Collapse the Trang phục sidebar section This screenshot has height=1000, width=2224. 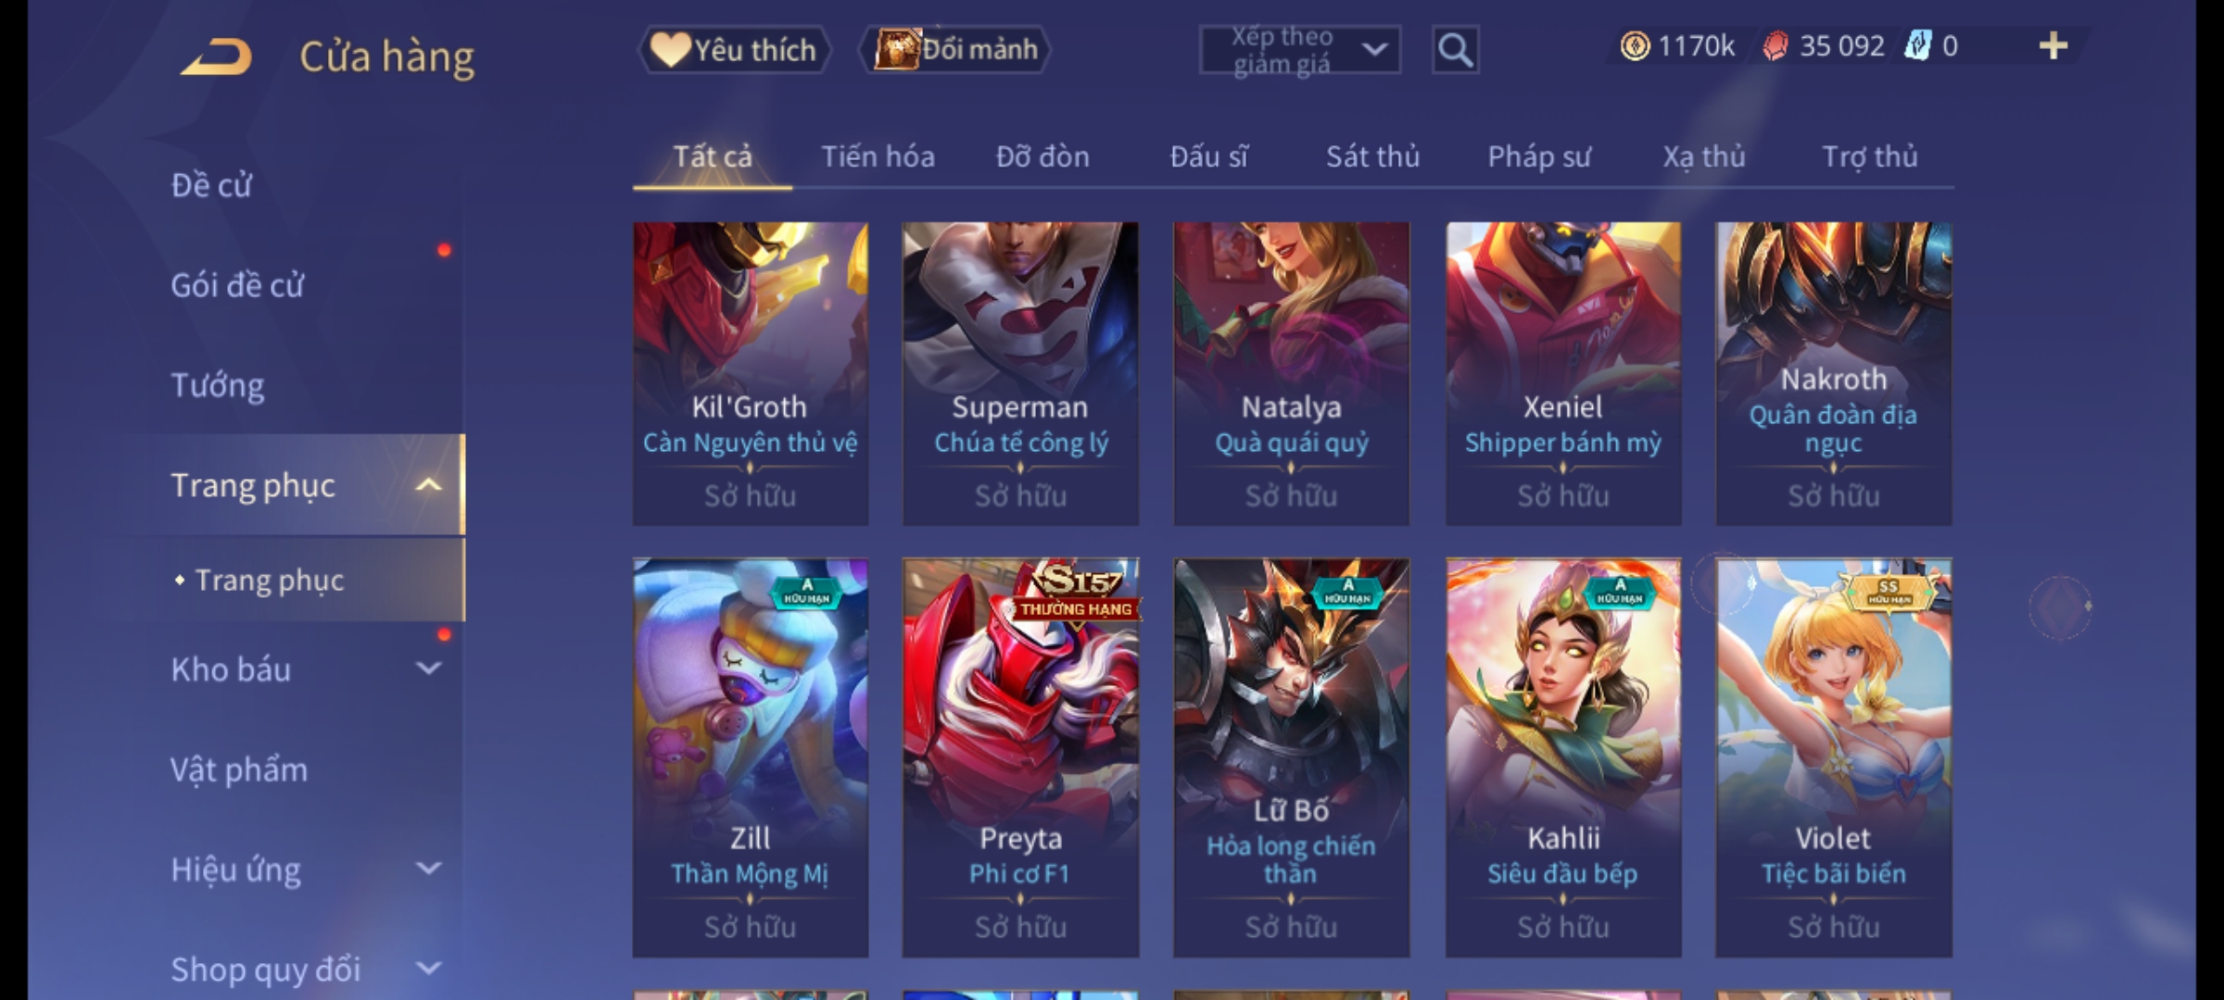(428, 485)
